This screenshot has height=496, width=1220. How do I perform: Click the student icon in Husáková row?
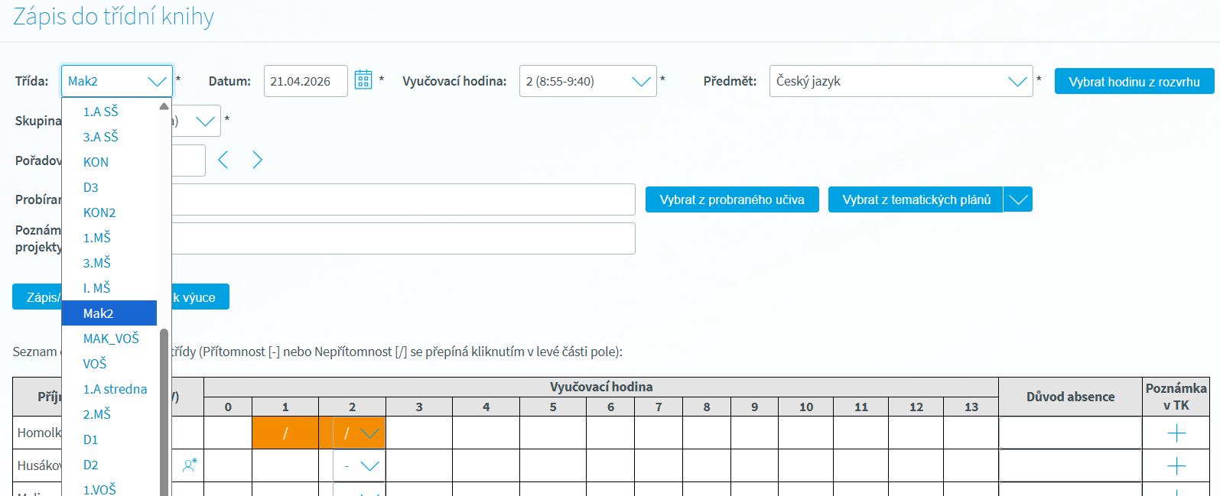190,465
